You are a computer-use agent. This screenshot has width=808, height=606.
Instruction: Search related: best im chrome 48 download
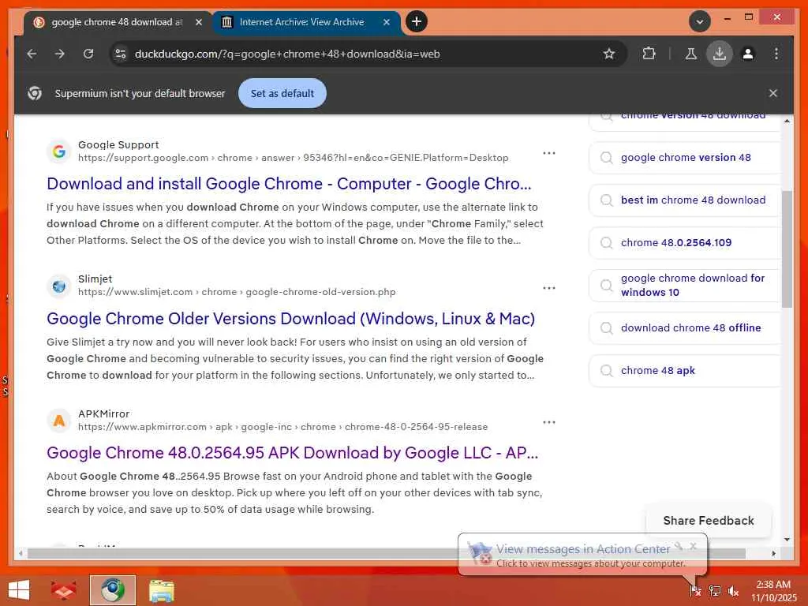[x=686, y=200]
